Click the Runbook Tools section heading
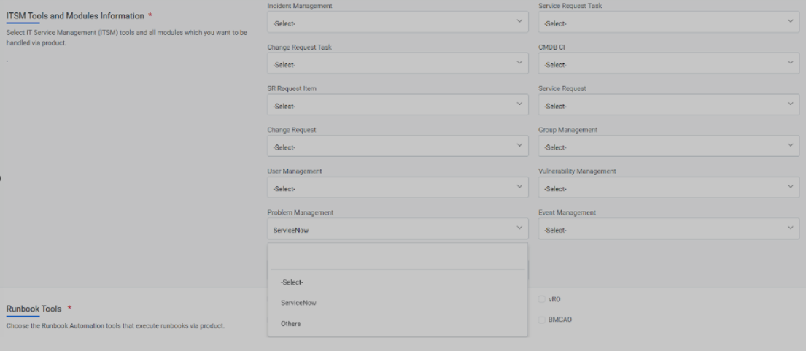The width and height of the screenshot is (806, 351). (34, 309)
